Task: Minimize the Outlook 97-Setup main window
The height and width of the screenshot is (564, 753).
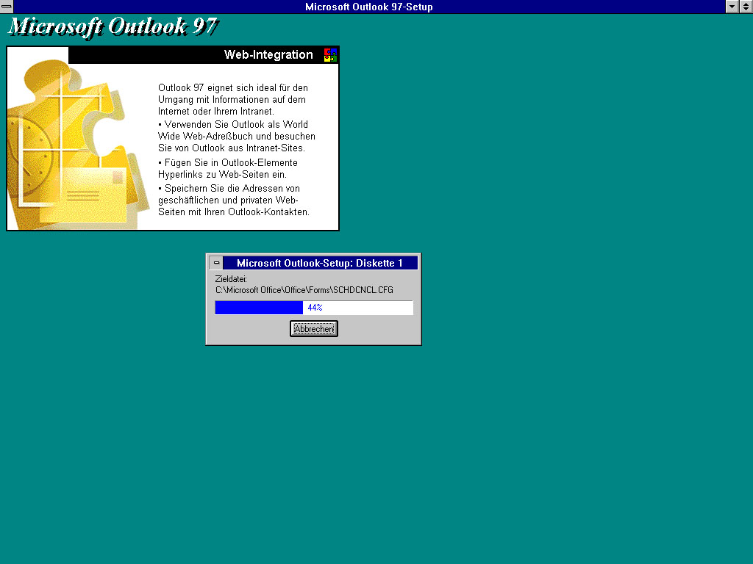Action: tap(732, 6)
